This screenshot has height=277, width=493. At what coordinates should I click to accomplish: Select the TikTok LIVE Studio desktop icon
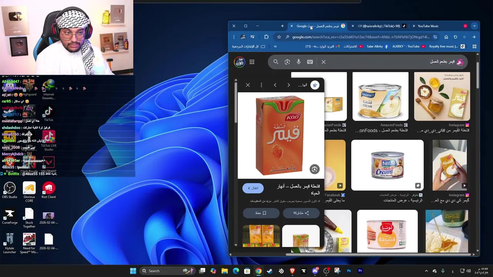click(49, 141)
